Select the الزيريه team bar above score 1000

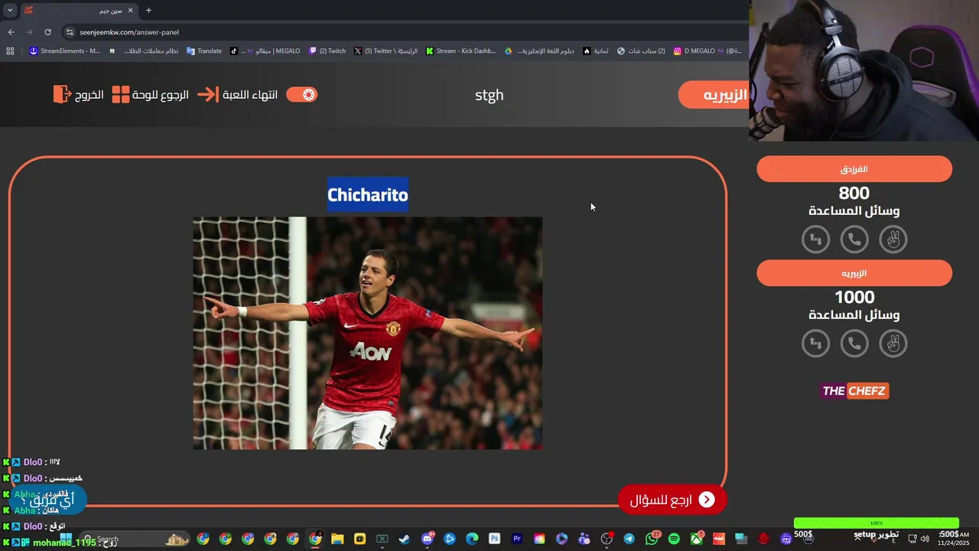pos(854,273)
